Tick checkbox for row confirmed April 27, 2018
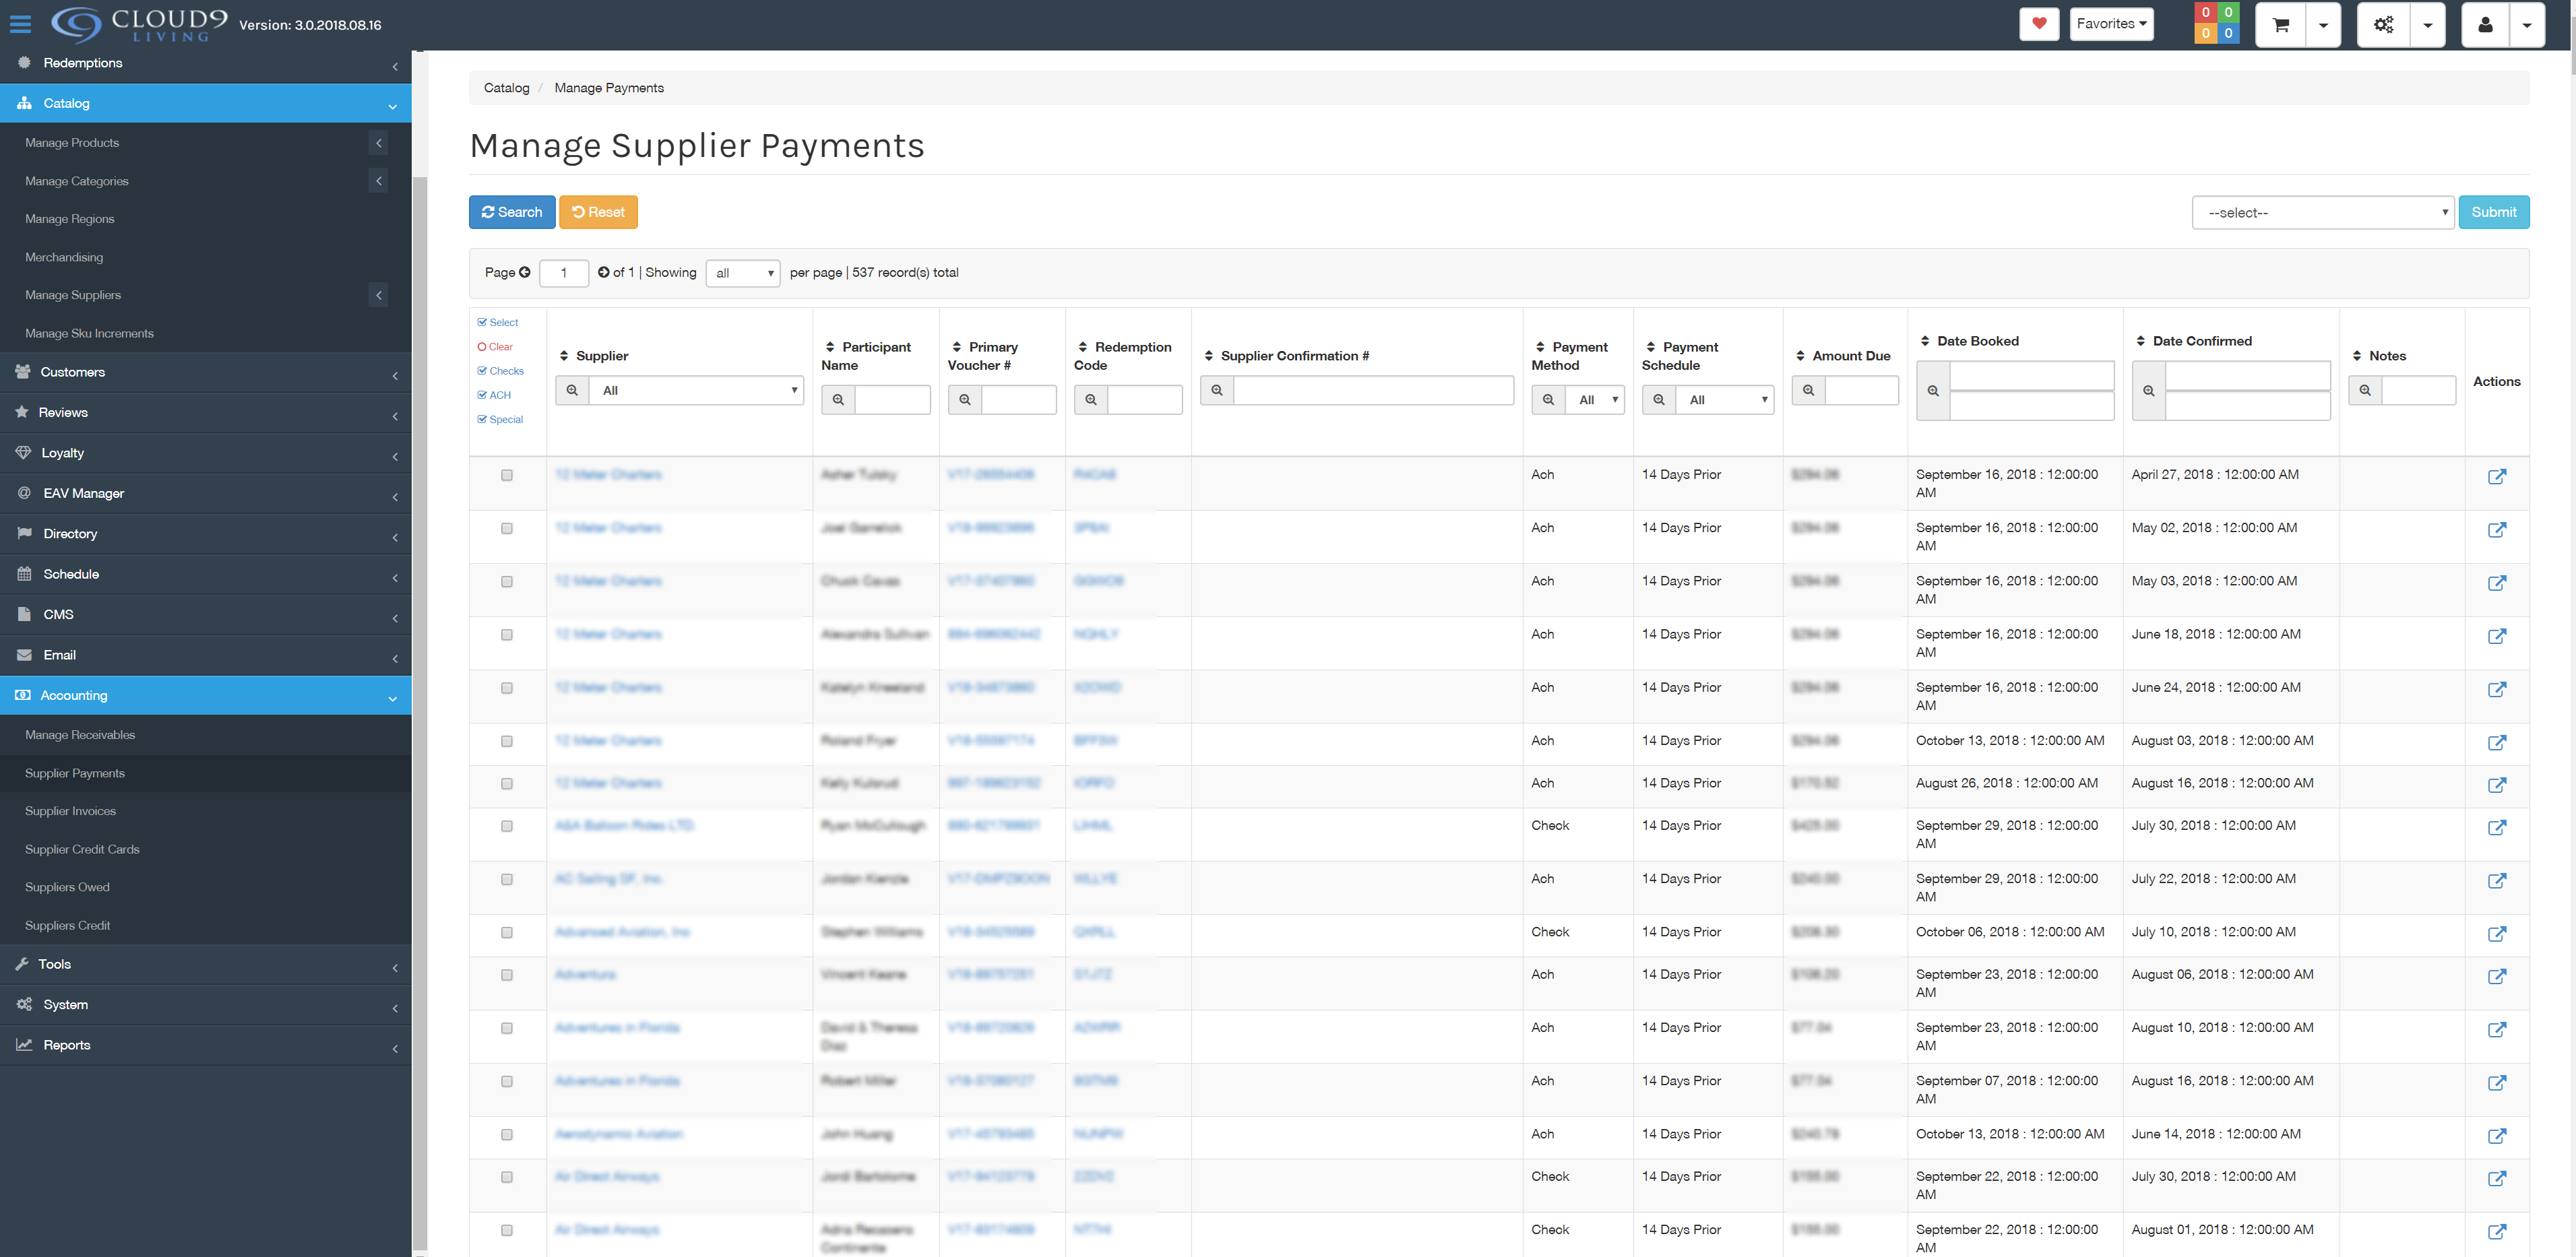Image resolution: width=2576 pixels, height=1257 pixels. 507,476
